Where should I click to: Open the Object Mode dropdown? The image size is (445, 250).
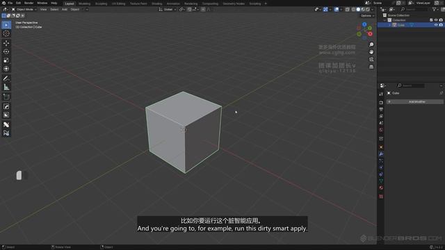pos(24,9)
